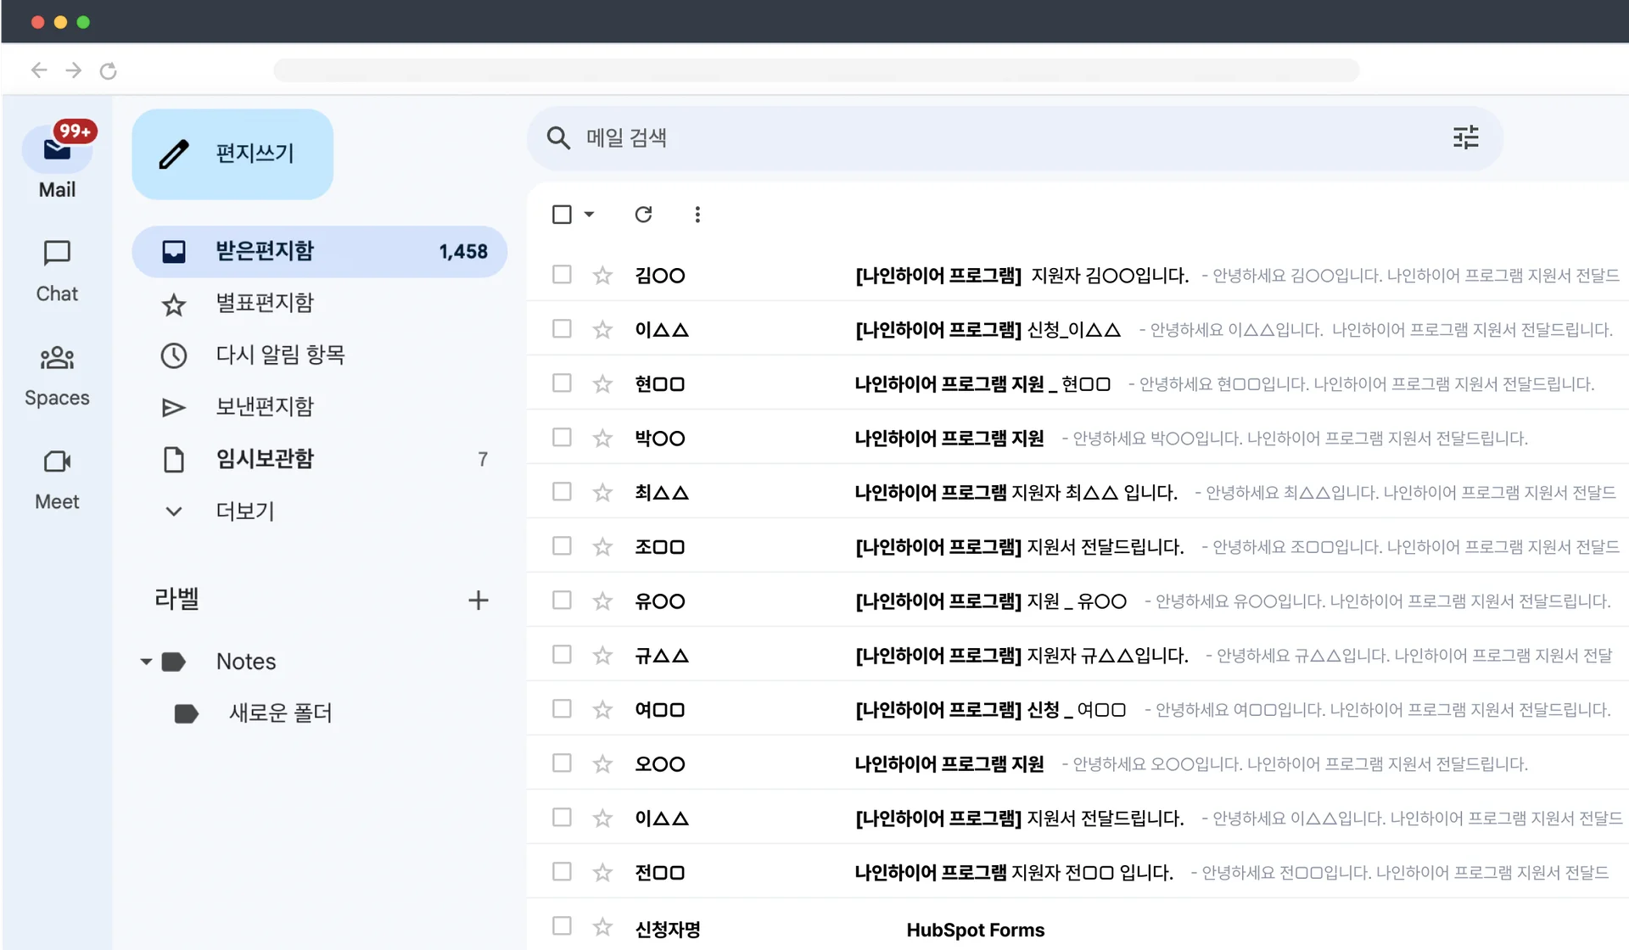This screenshot has height=950, width=1629.
Task: Open the three-dot more options menu
Action: [697, 215]
